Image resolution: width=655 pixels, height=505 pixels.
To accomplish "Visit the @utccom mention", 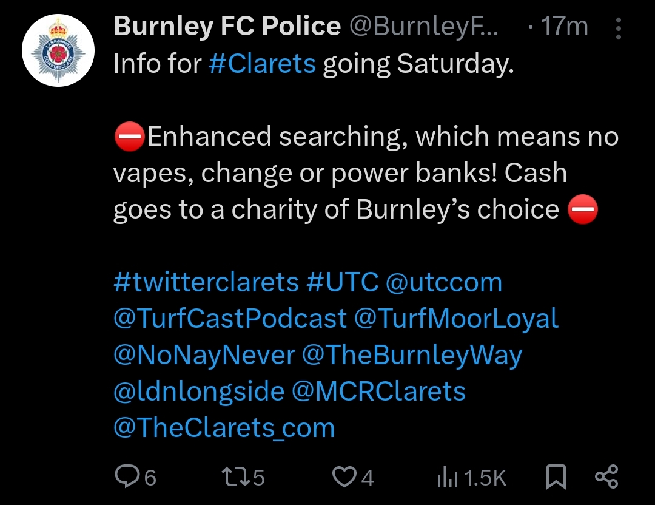I will 444,282.
